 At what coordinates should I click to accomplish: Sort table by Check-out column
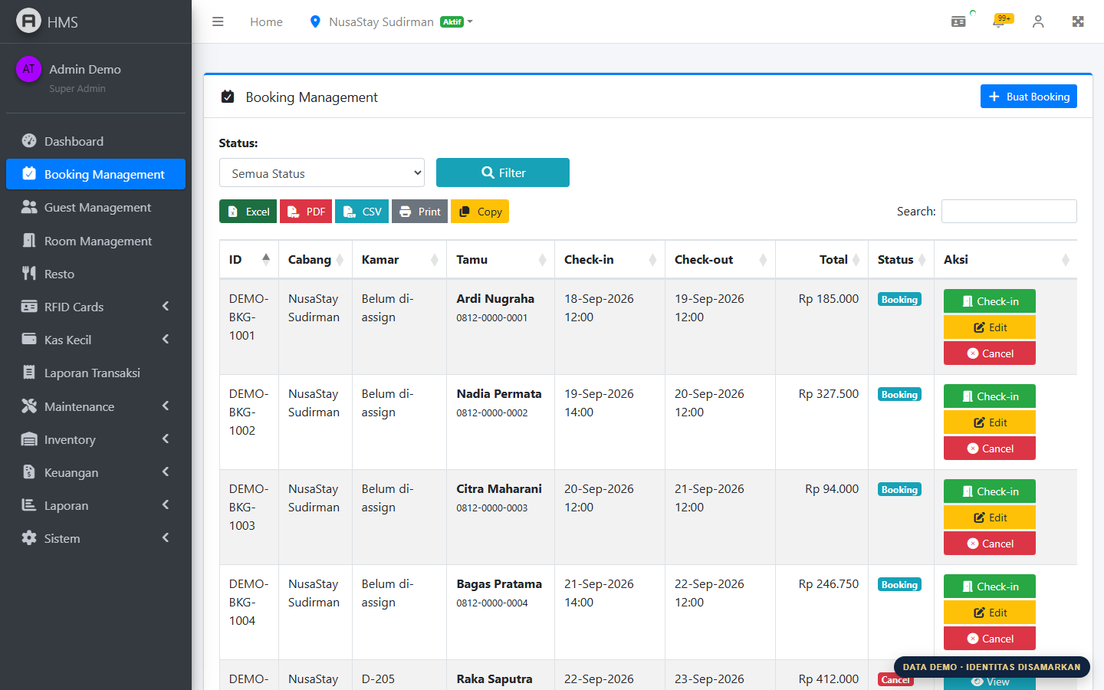pyautogui.click(x=720, y=259)
